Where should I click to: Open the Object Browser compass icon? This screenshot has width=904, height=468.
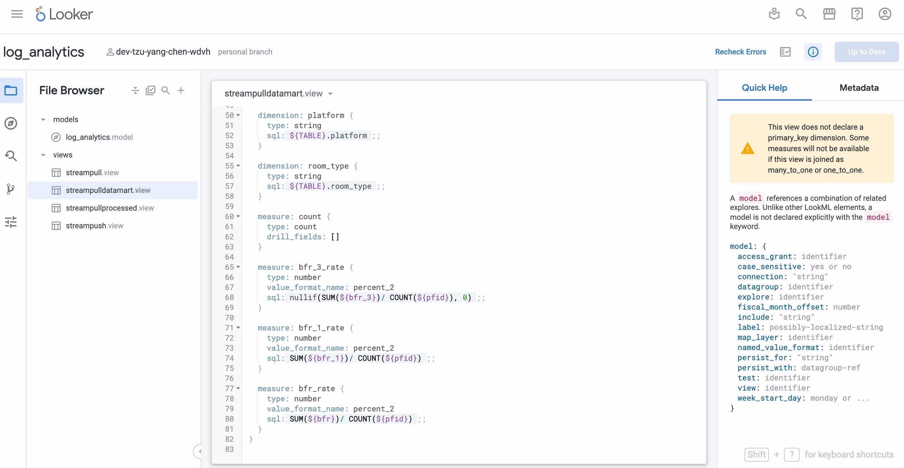11,123
